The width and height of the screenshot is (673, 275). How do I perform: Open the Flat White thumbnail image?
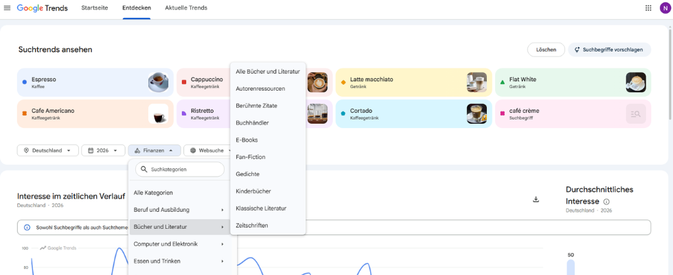(x=636, y=82)
